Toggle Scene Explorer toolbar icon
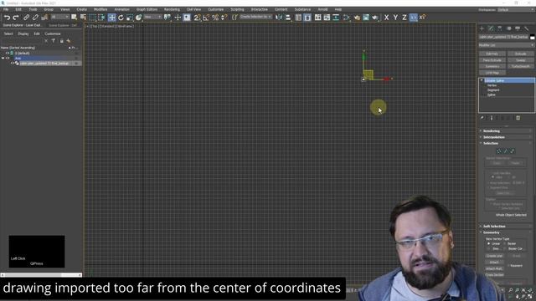The image size is (536, 301). click(298, 17)
